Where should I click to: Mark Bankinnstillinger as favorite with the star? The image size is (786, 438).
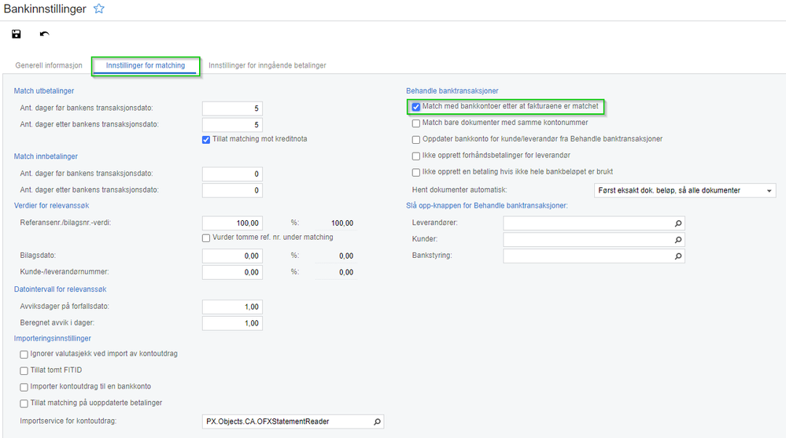click(99, 9)
